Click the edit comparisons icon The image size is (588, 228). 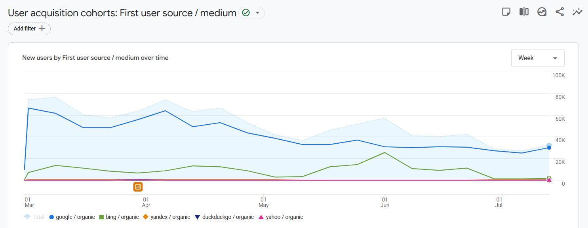coord(524,12)
